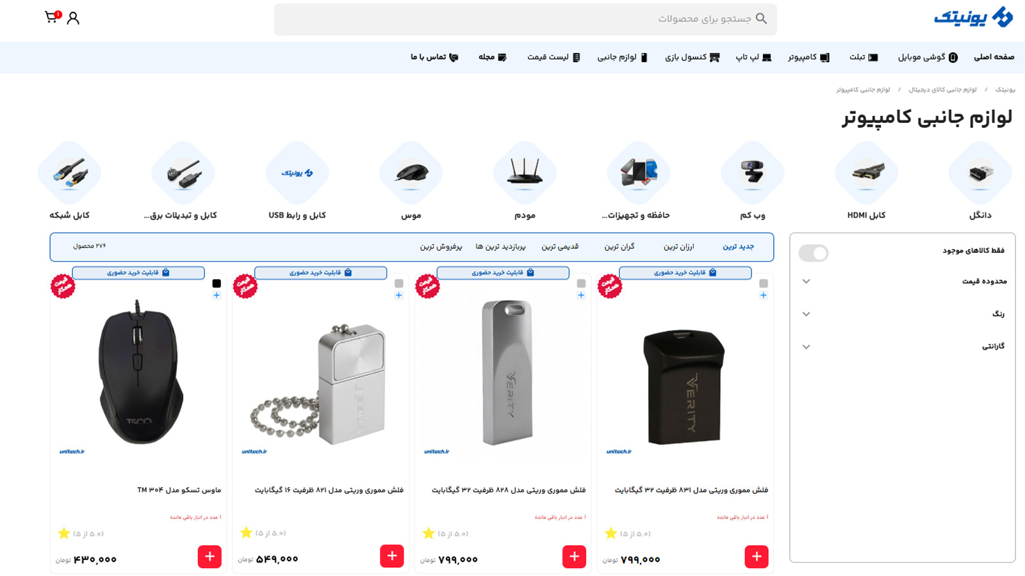The height and width of the screenshot is (576, 1025).
Task: Open کنسول بازی menu item
Action: 693,57
